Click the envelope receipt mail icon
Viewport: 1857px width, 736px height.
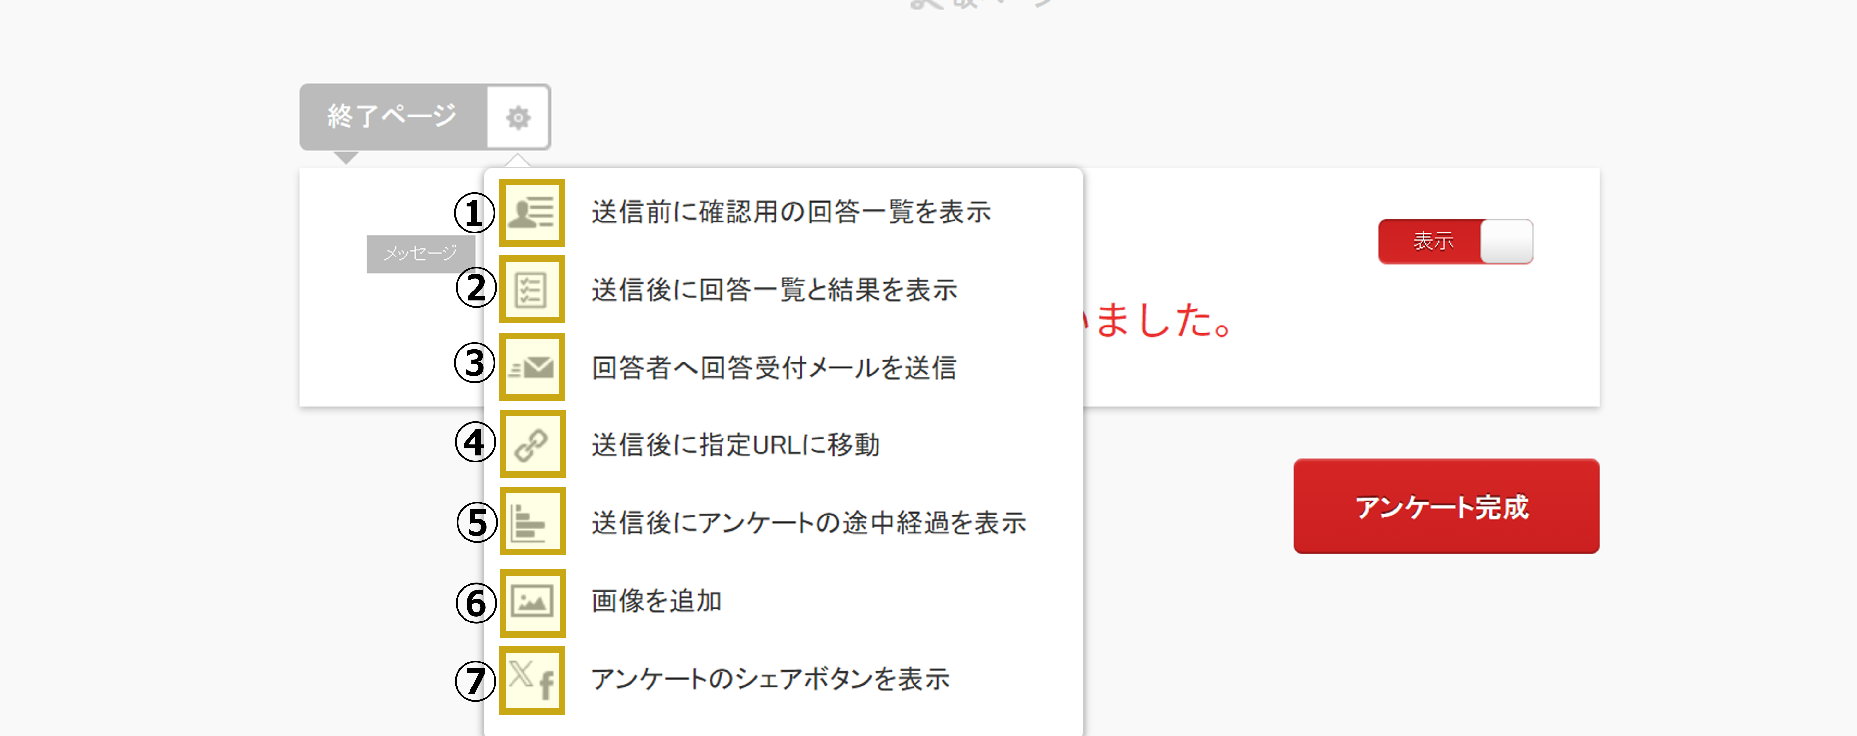tap(532, 367)
